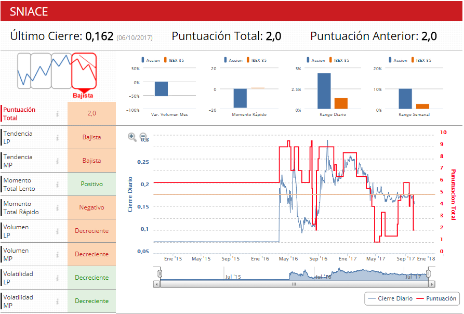Click the Decreciente value for Volatilidad MP
The height and width of the screenshot is (314, 464).
(92, 301)
